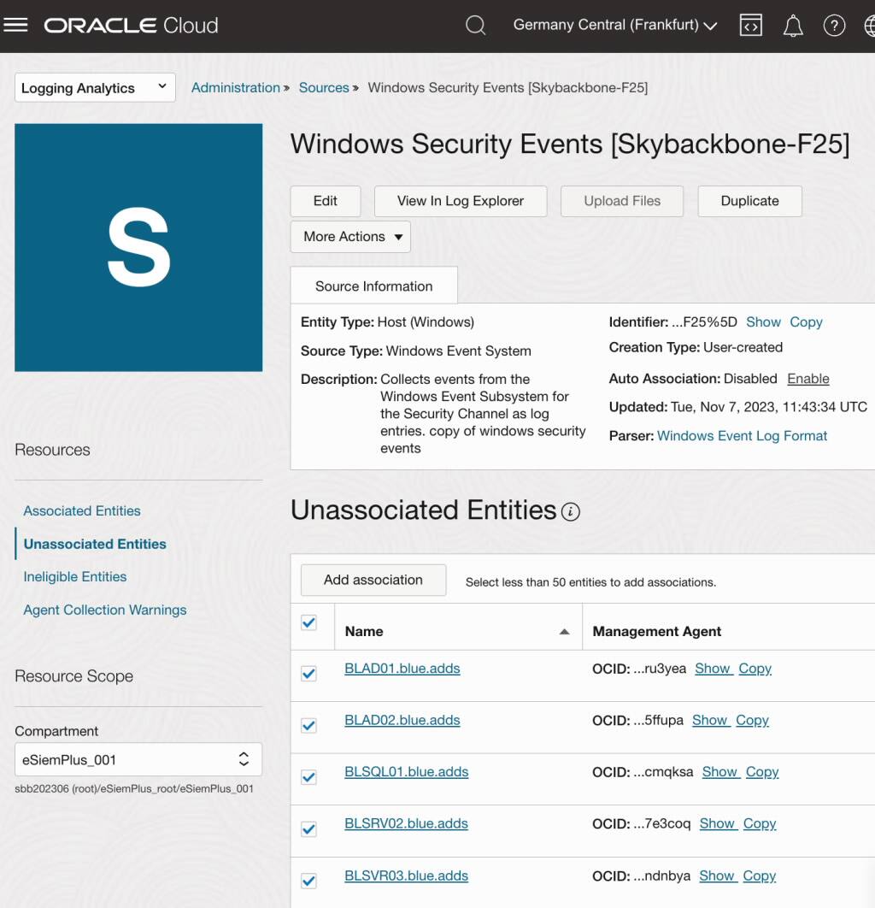Toggle the BLSQL01.blue.adds checkbox

[x=308, y=776]
